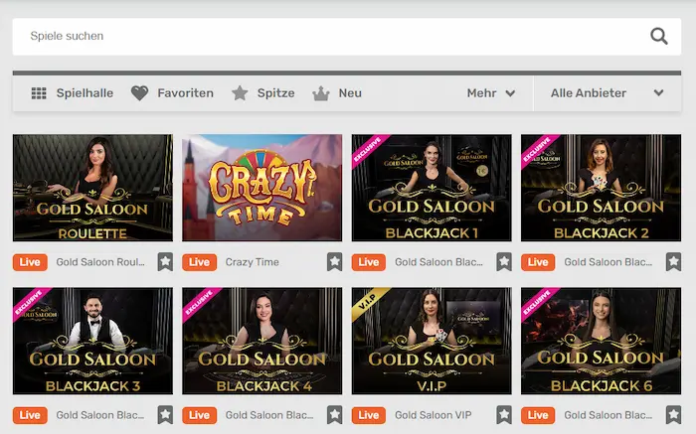
Task: Select the Spielhalle tab
Action: (73, 93)
